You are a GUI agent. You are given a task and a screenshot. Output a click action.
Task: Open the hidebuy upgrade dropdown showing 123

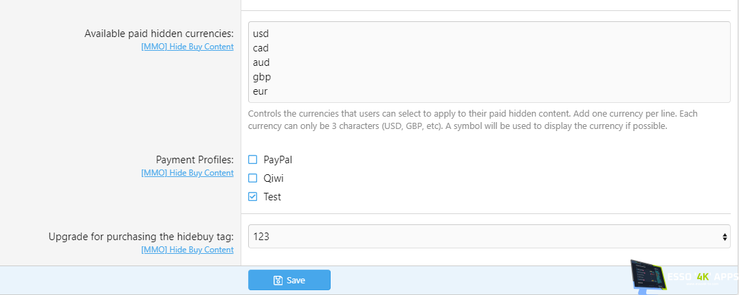(x=481, y=237)
